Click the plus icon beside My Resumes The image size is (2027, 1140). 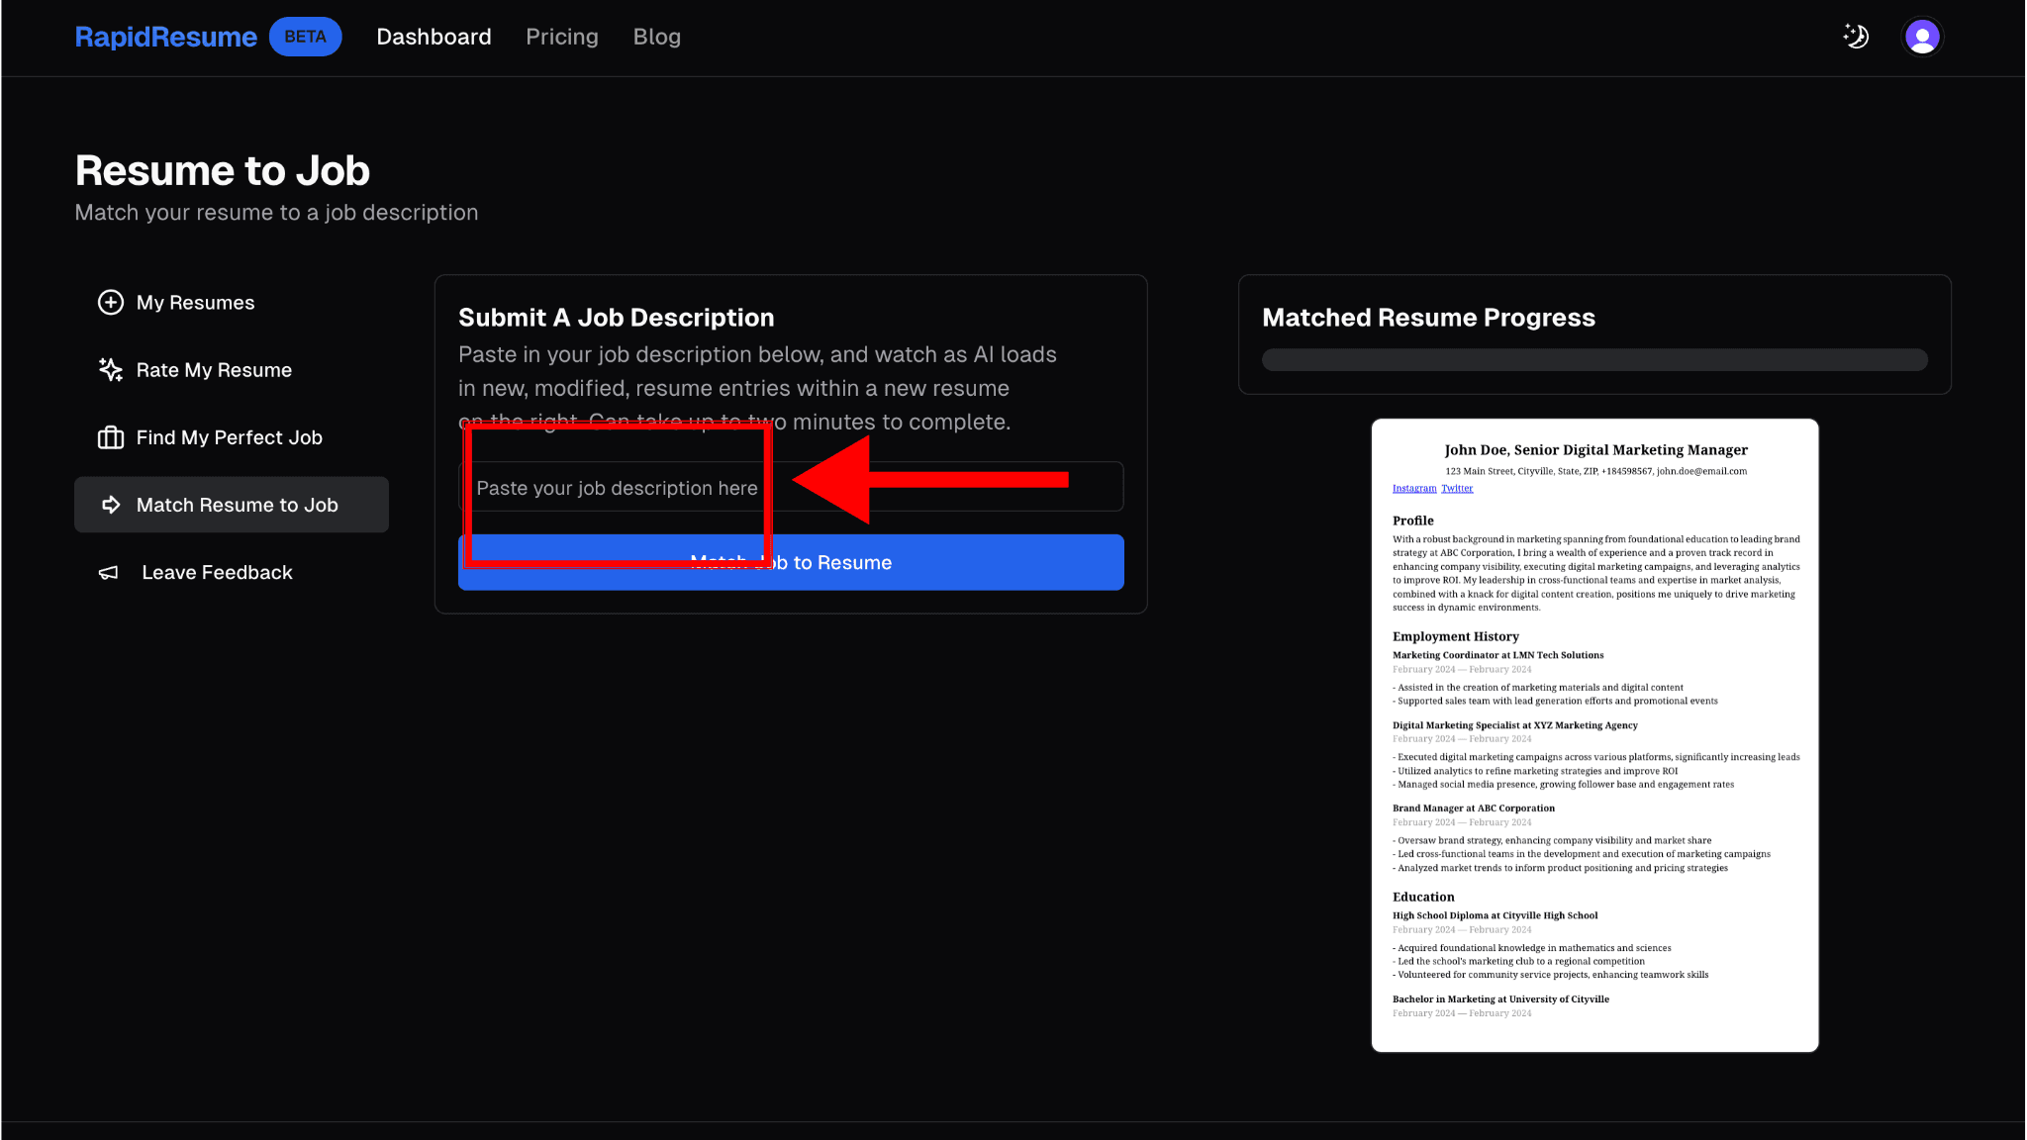click(111, 302)
